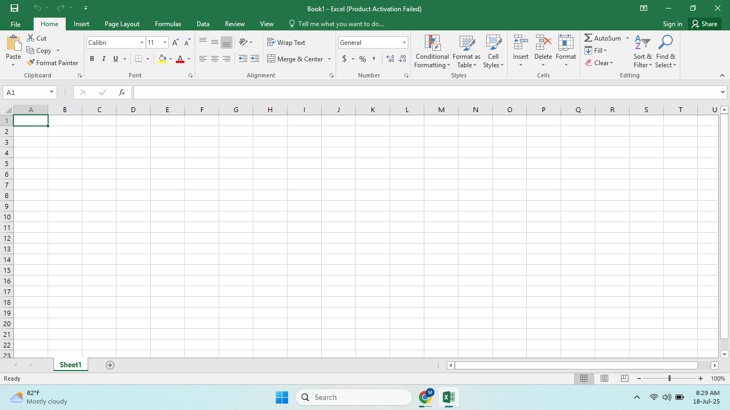Image resolution: width=730 pixels, height=410 pixels.
Task: Align text left in cell
Action: tap(203, 59)
